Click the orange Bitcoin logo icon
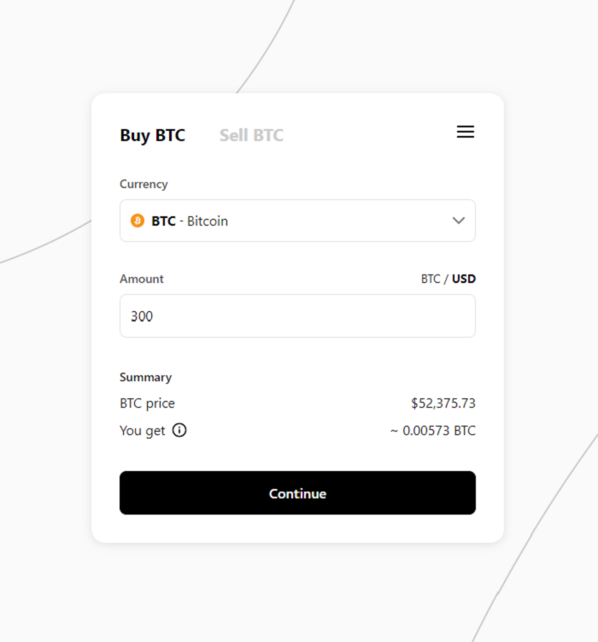Image resolution: width=598 pixels, height=642 pixels. pyautogui.click(x=138, y=221)
